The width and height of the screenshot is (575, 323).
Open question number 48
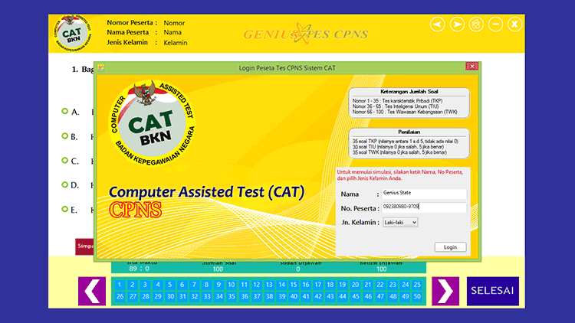coord(393,297)
